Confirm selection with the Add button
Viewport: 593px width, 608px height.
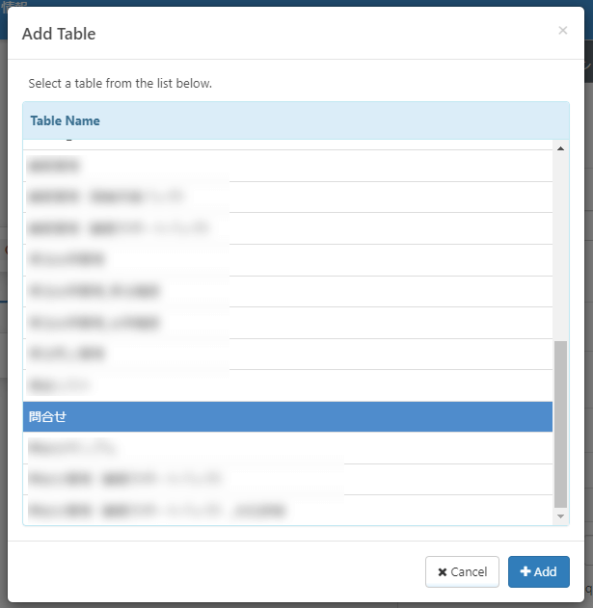click(x=539, y=571)
